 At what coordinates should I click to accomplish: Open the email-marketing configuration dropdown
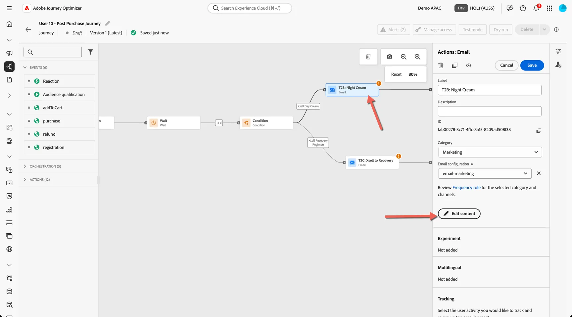click(x=485, y=173)
